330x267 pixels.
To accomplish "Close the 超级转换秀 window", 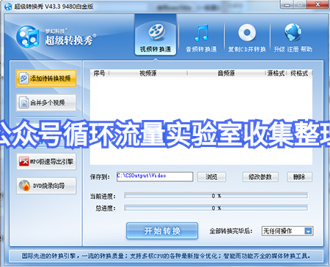I will point(318,4).
